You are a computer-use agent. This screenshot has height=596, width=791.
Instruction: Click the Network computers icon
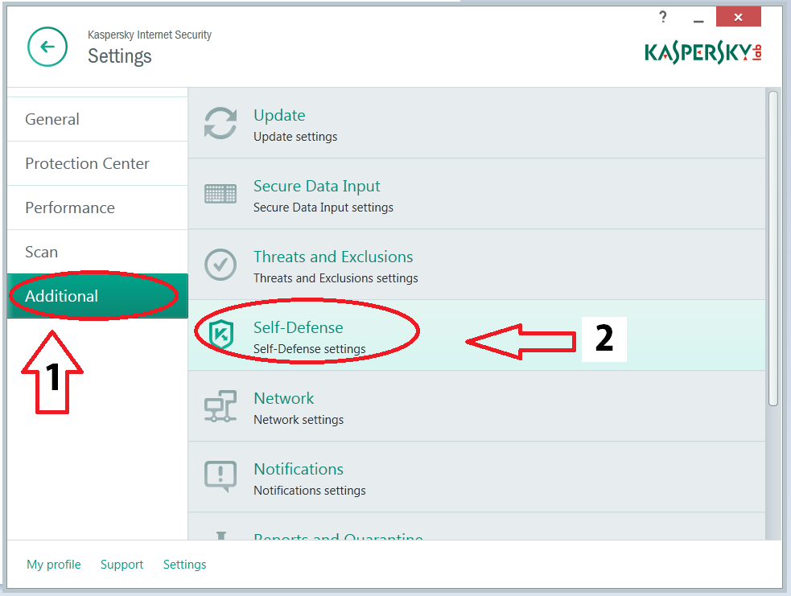click(x=220, y=406)
